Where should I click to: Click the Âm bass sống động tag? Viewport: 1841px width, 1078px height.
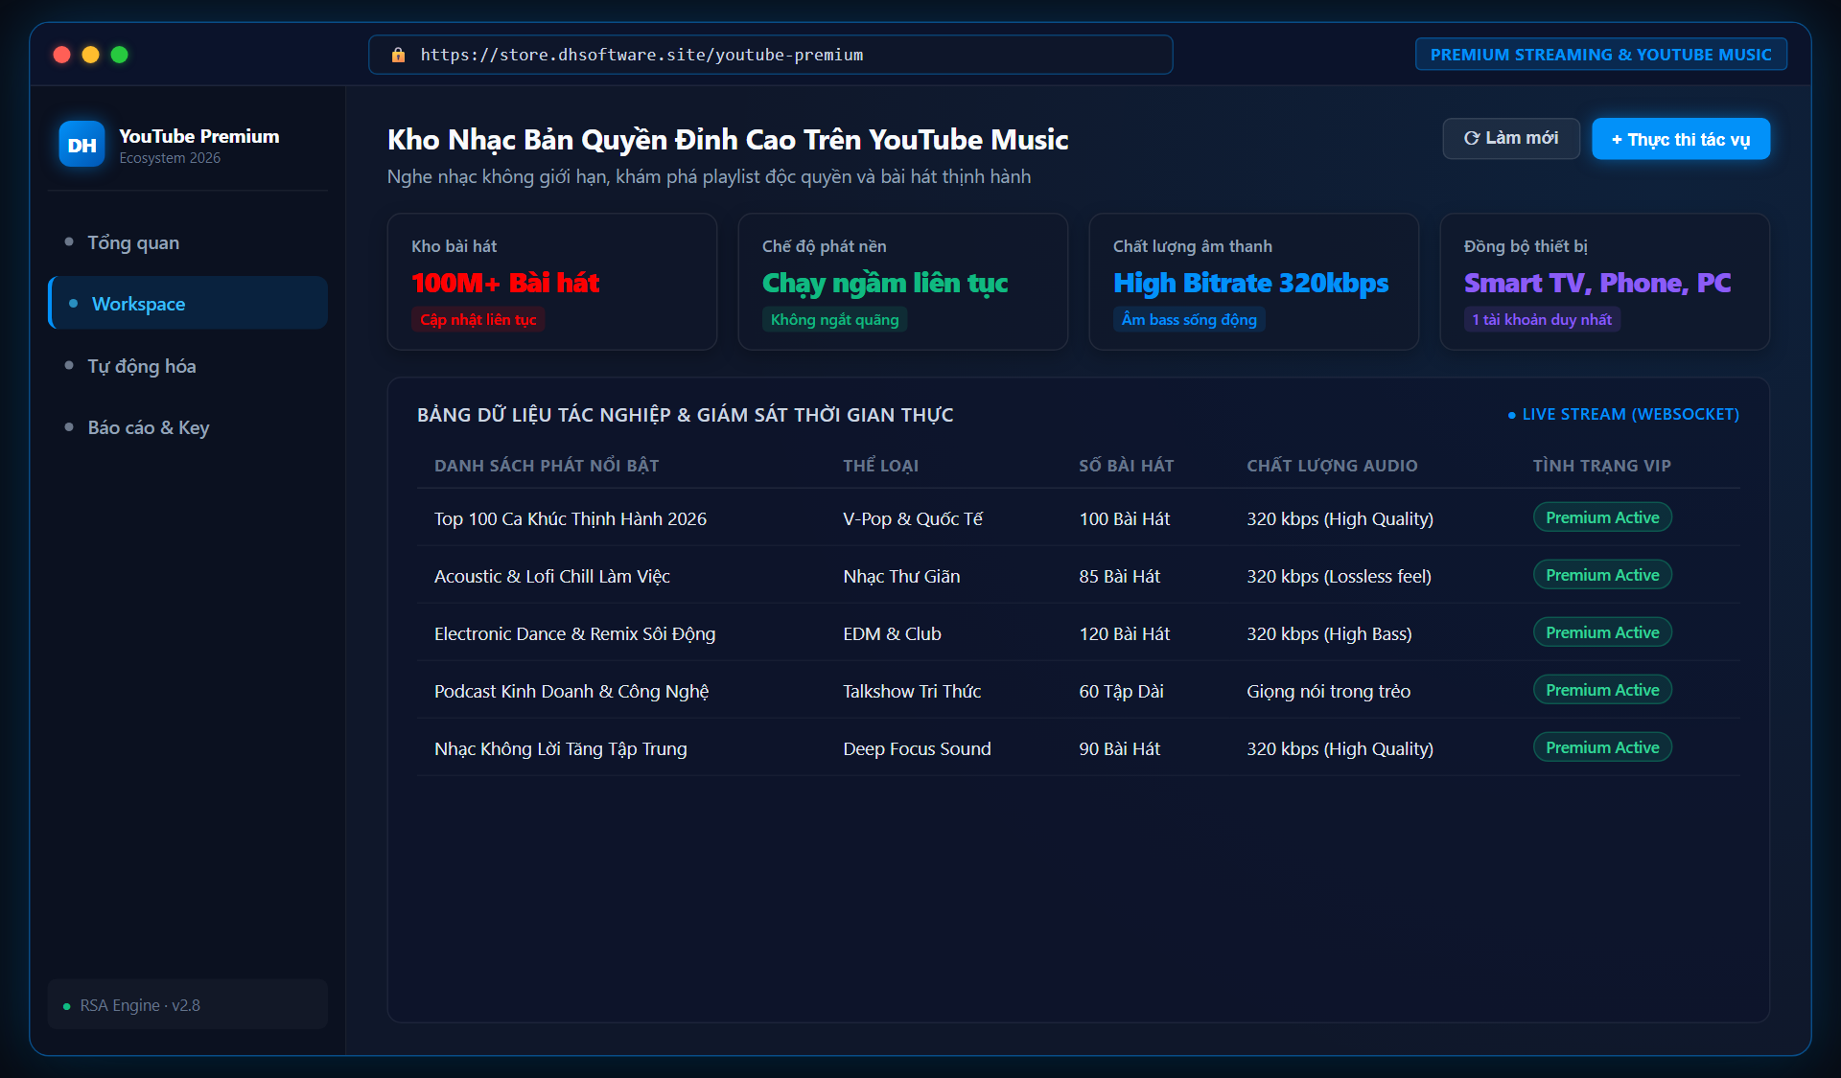[x=1189, y=319]
